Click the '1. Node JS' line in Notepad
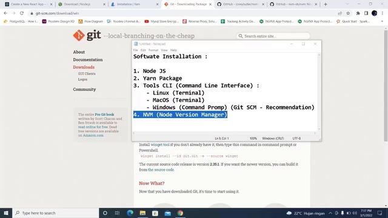Viewport: 388px width, 218px height. click(x=150, y=71)
